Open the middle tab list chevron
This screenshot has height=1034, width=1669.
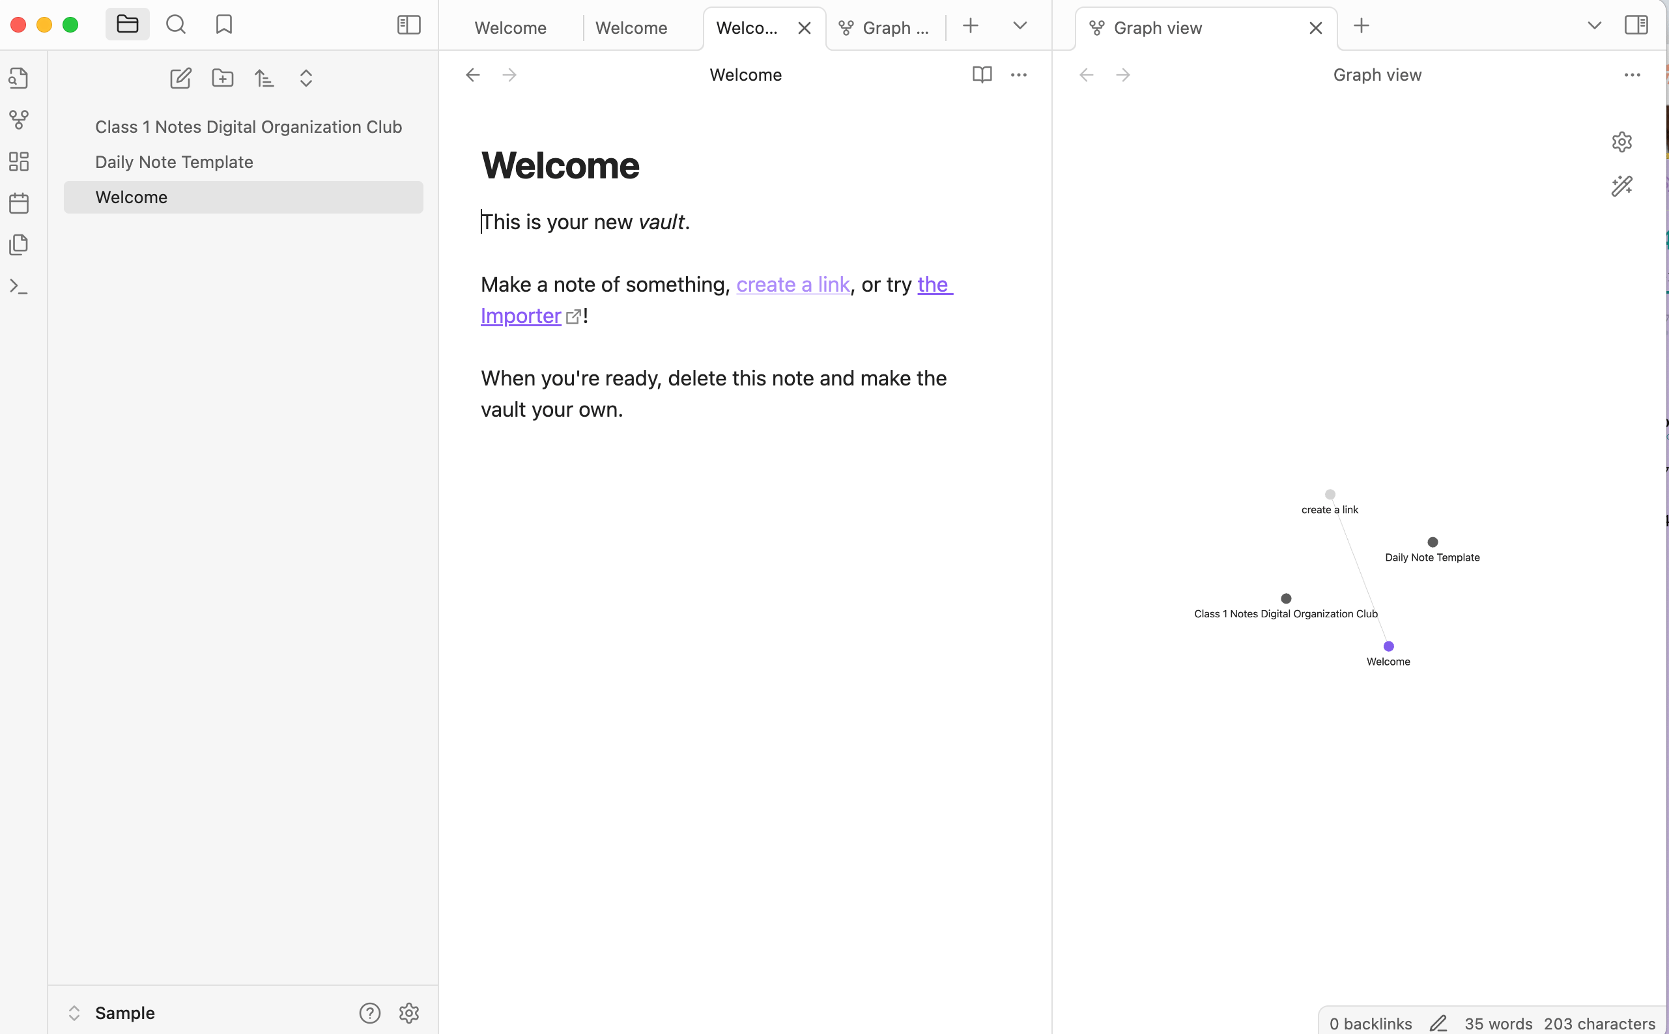[1019, 26]
